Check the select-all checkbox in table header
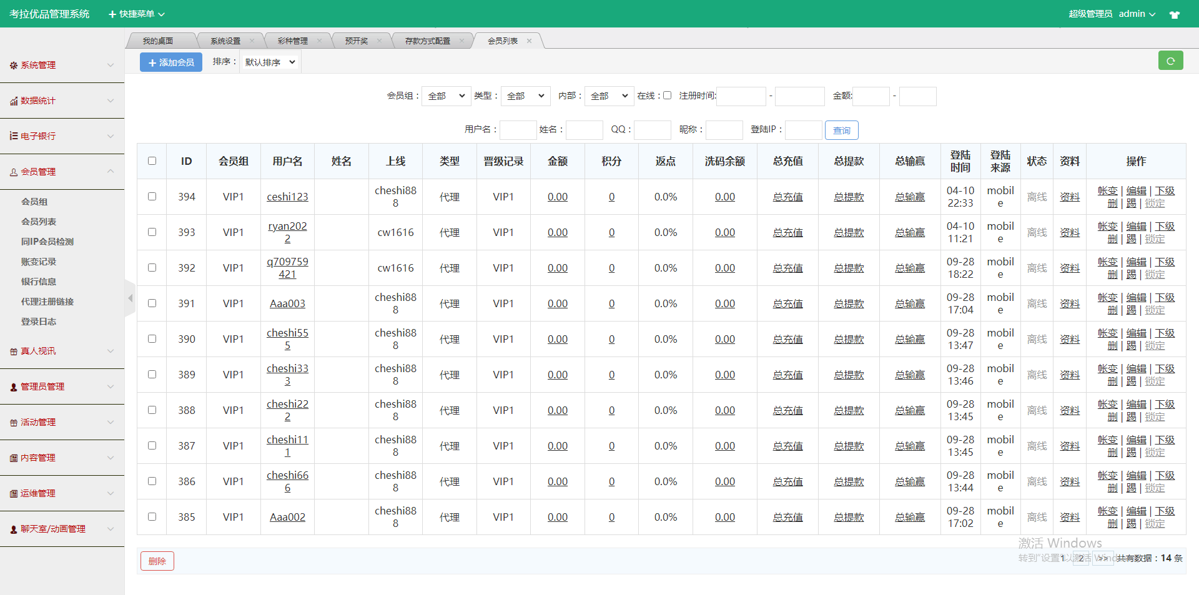Screen dimensions: 1199x595 click(152, 161)
